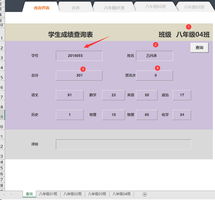Select the 历史 score cell 1
Screen dimensions: 215x200
pyautogui.click(x=70, y=115)
